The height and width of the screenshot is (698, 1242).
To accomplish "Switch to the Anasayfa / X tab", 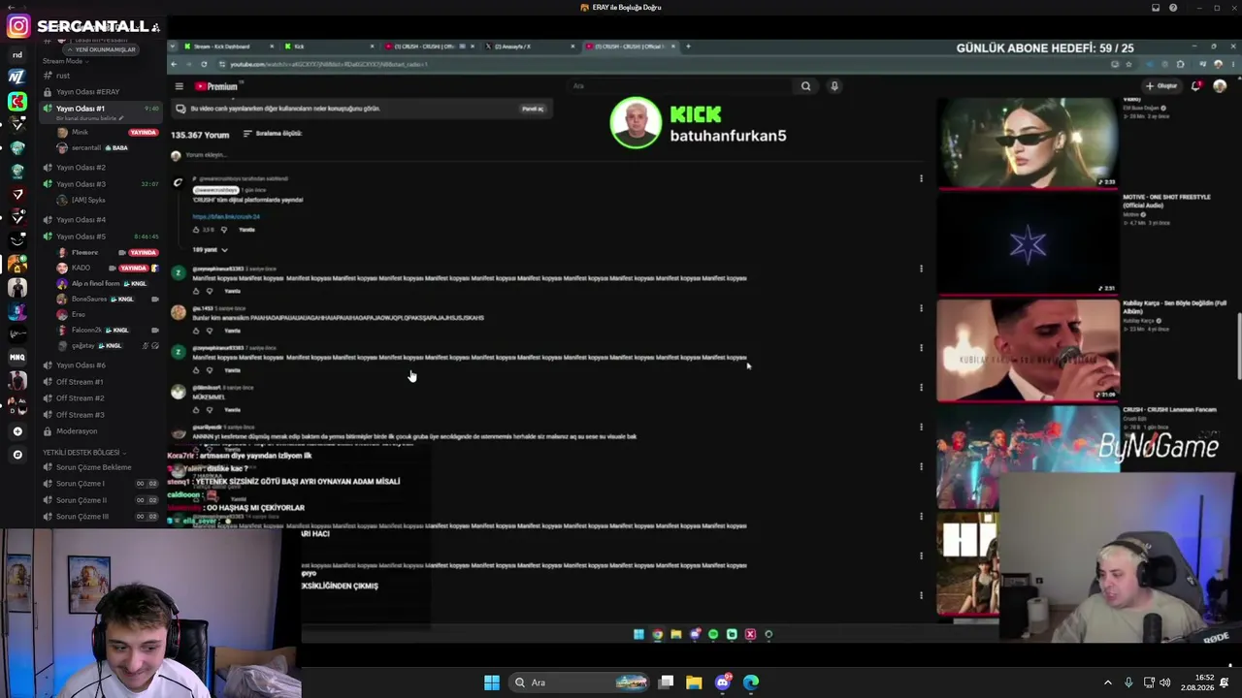I will [x=529, y=47].
